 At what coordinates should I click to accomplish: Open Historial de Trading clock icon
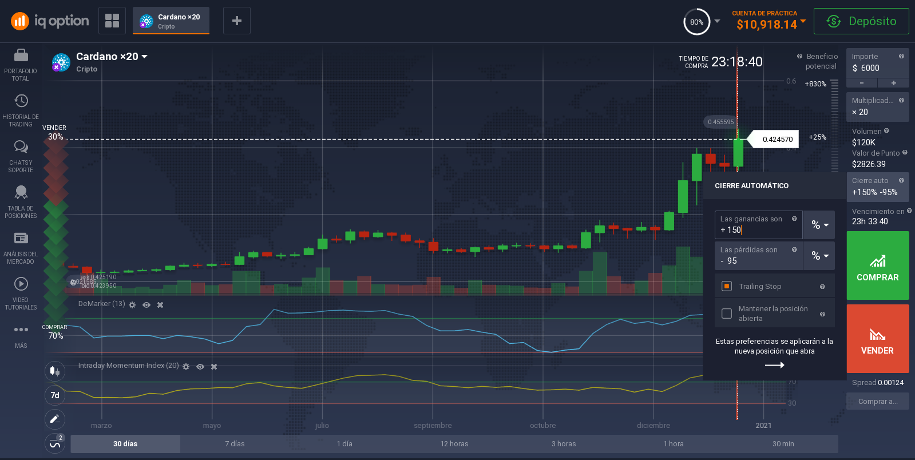click(x=21, y=101)
